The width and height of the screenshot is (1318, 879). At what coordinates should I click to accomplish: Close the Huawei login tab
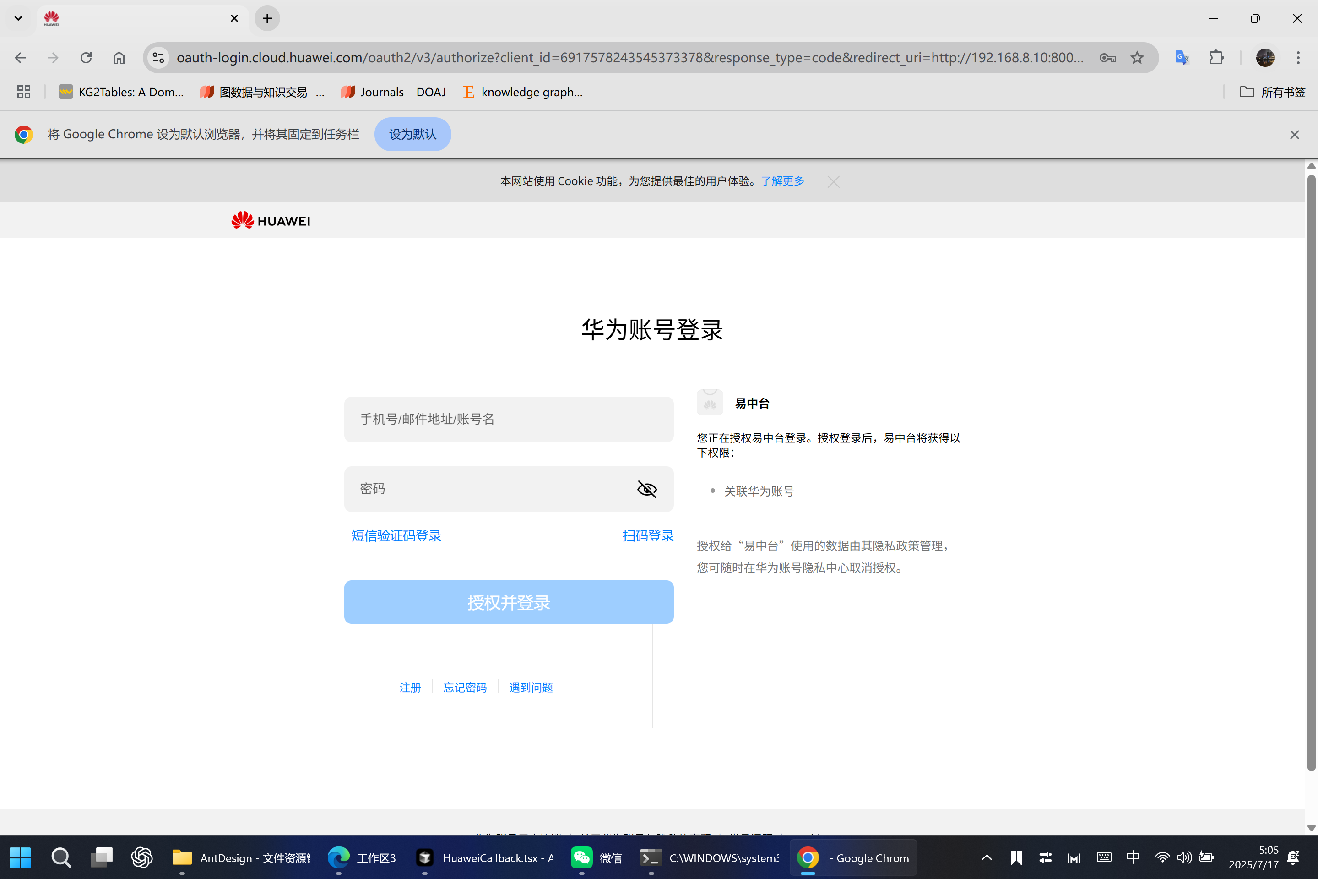pyautogui.click(x=234, y=18)
